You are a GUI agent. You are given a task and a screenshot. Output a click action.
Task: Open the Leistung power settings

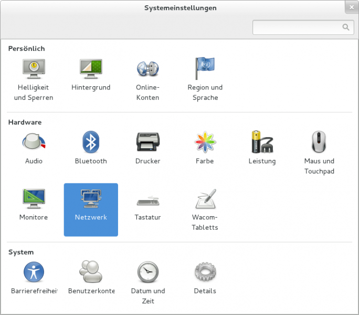(262, 148)
